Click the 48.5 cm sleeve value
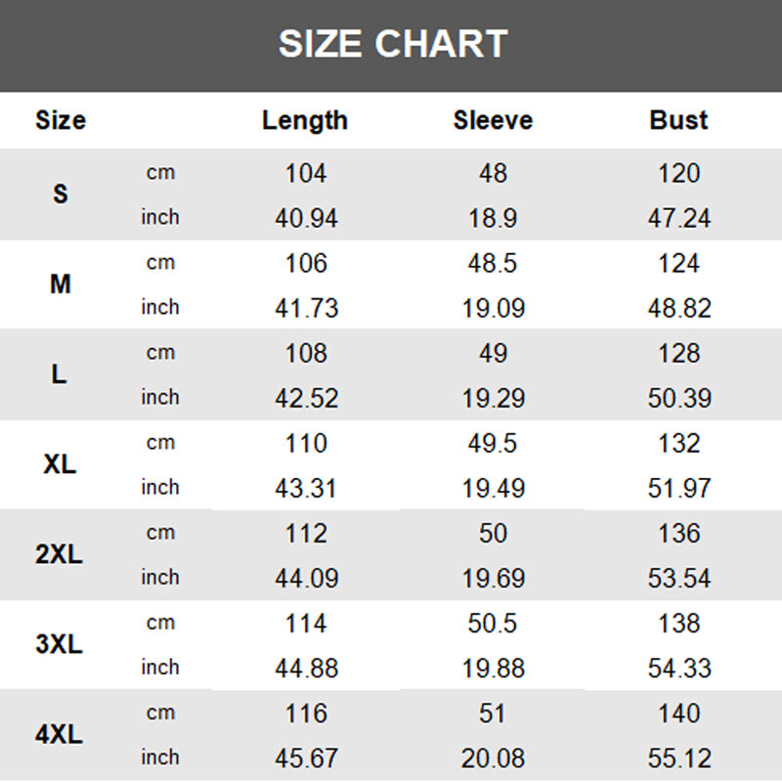 click(x=493, y=263)
